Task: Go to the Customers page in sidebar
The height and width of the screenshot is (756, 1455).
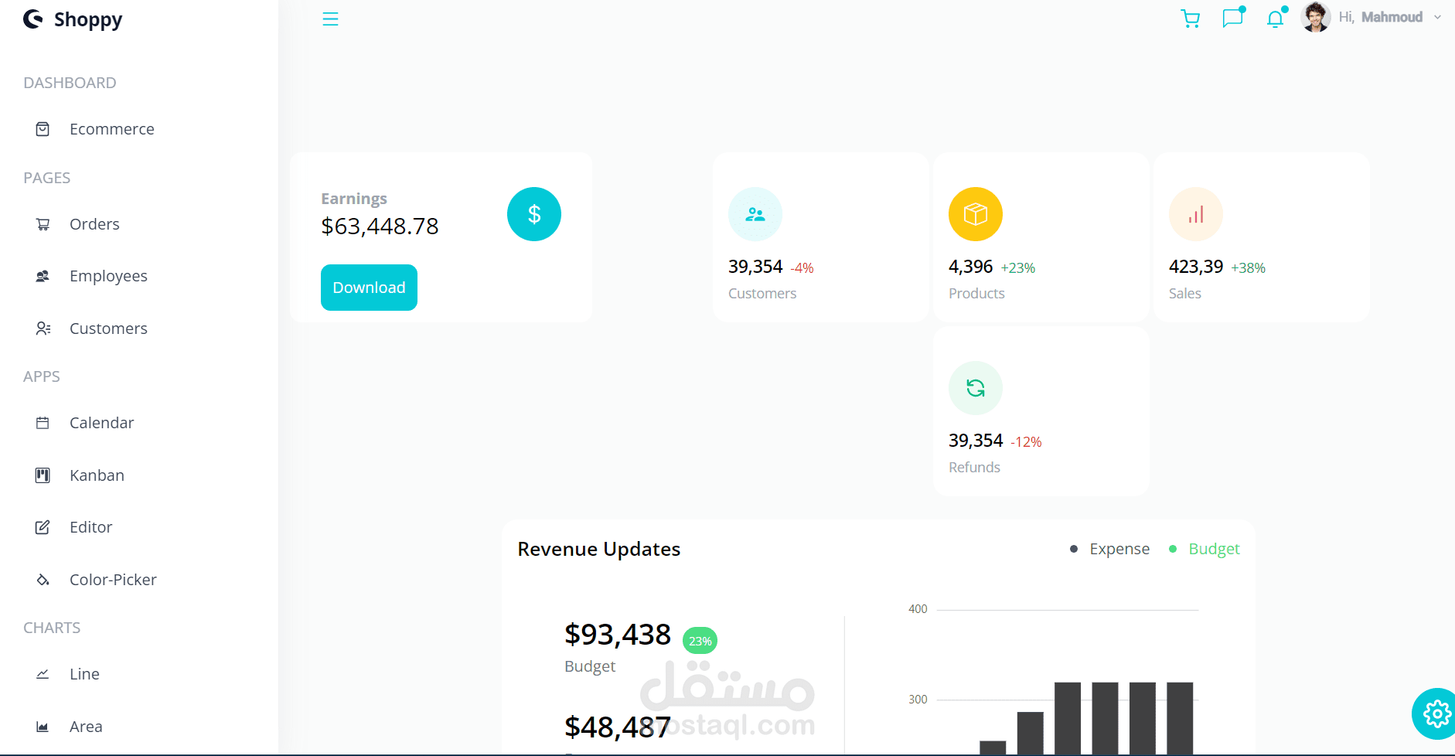Action: click(x=108, y=329)
